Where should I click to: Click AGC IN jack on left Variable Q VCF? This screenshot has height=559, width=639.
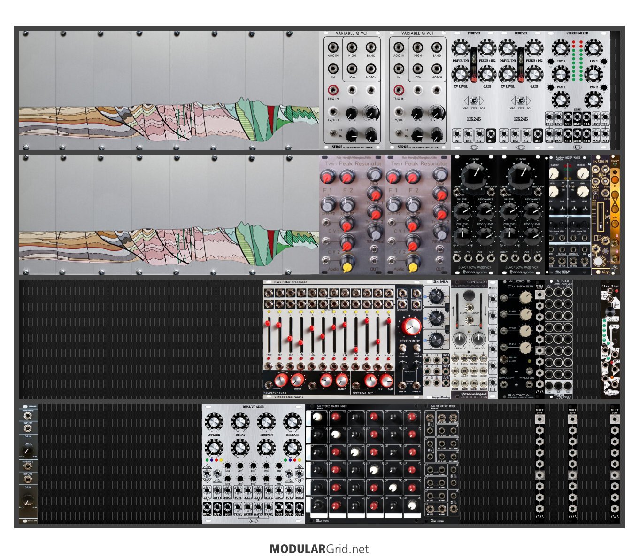[x=333, y=47]
